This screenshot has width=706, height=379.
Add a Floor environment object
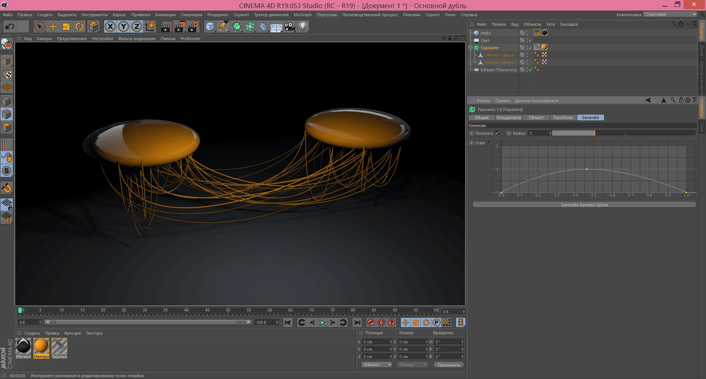click(x=276, y=26)
